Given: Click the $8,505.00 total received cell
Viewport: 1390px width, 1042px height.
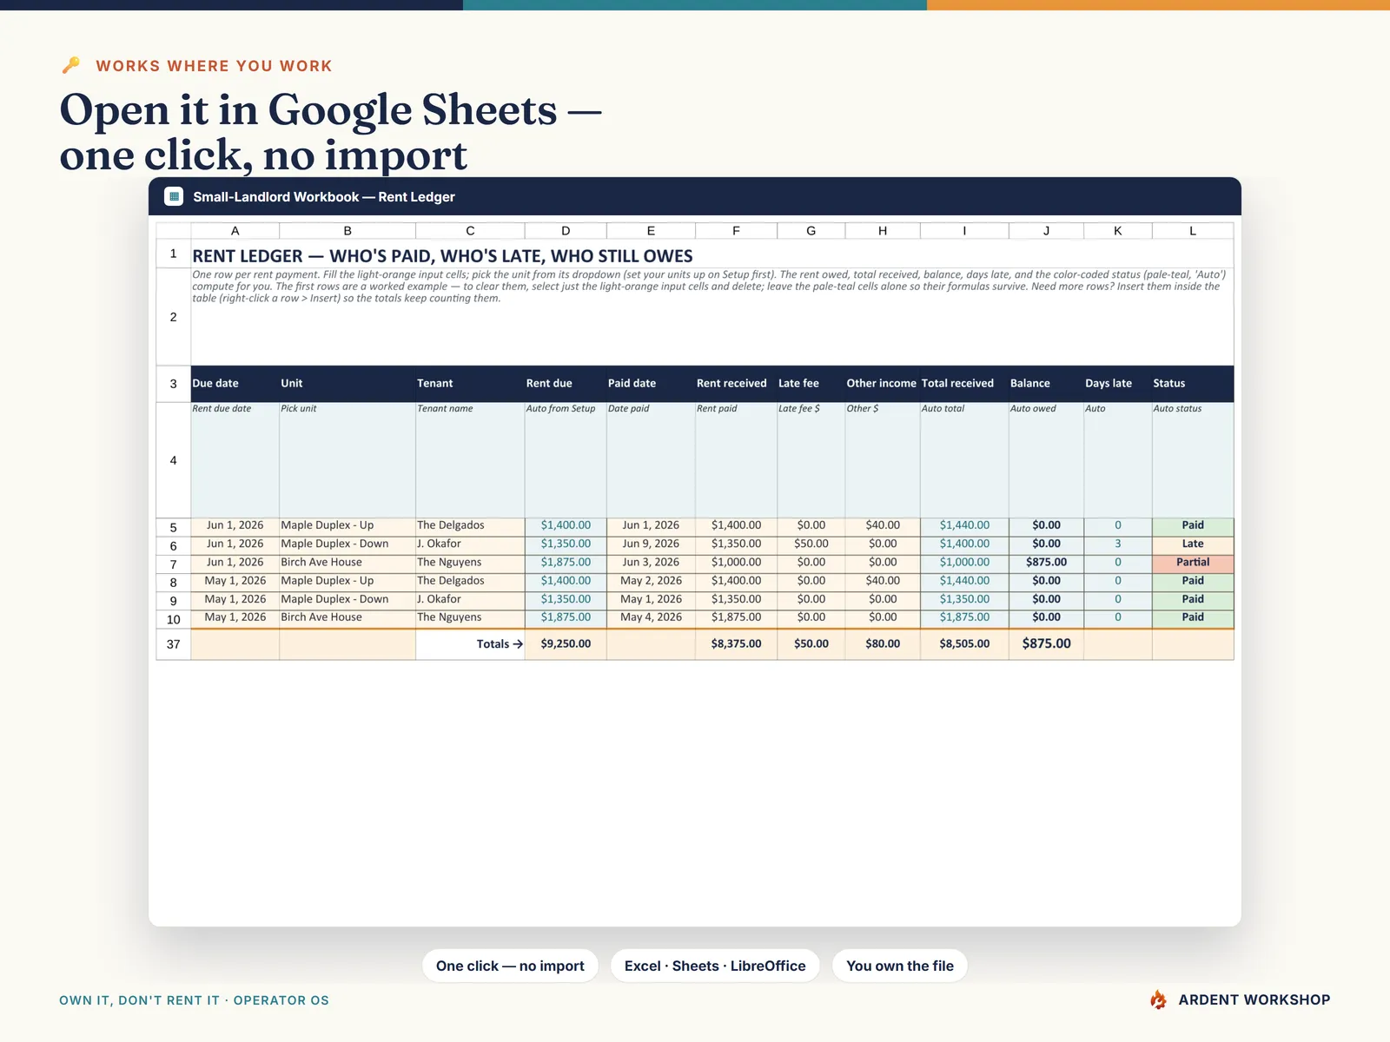Looking at the screenshot, I should click(964, 644).
